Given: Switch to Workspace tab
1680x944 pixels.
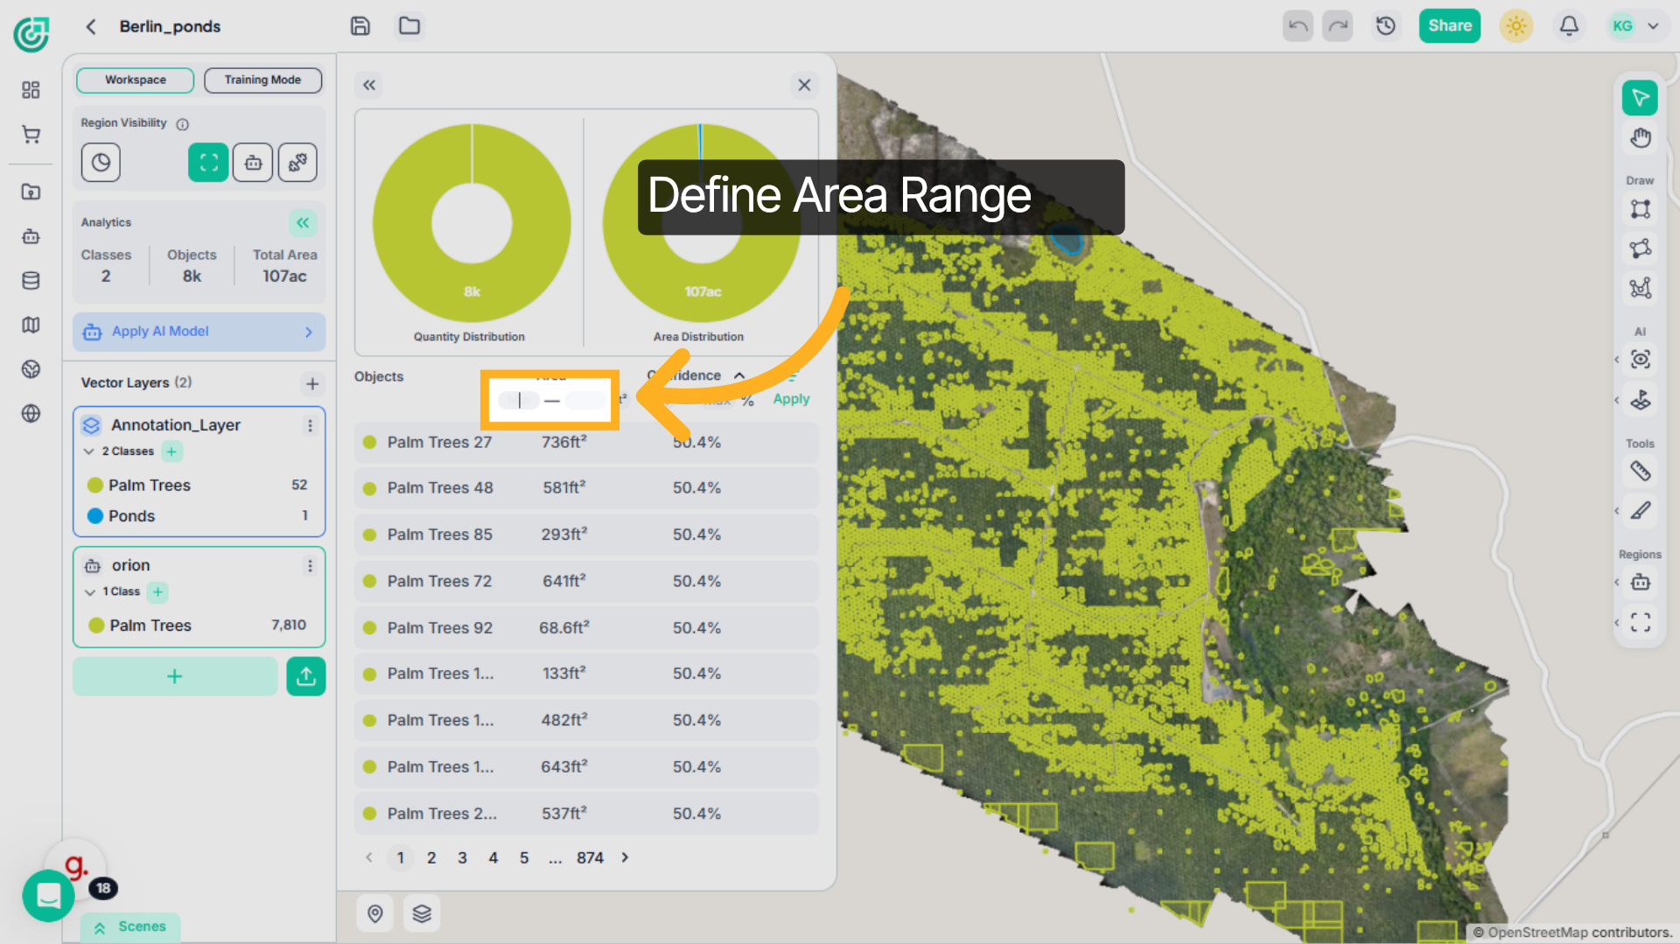Looking at the screenshot, I should pos(136,80).
